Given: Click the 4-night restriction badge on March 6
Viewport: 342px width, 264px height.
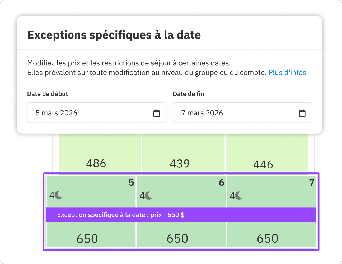Looking at the screenshot, I should click(146, 196).
